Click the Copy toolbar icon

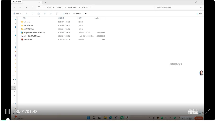tap(32, 14)
